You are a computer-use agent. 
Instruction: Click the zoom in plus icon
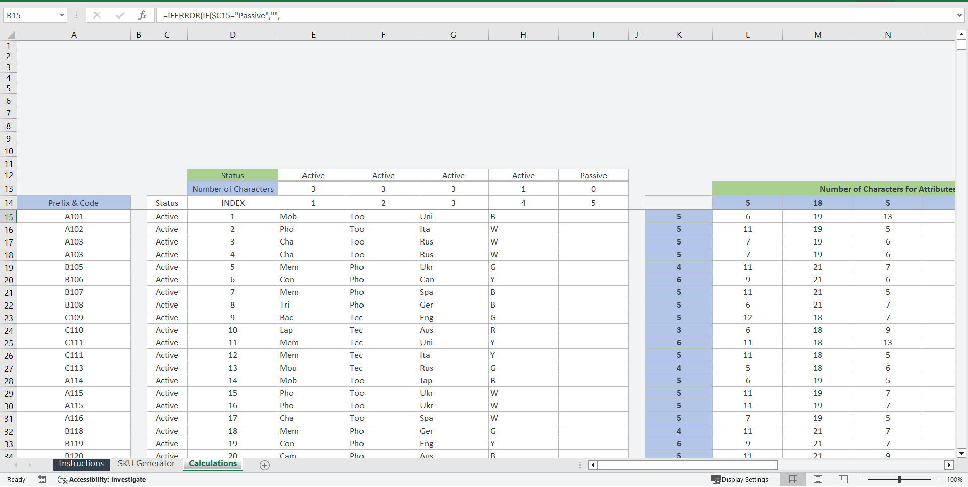pos(936,479)
